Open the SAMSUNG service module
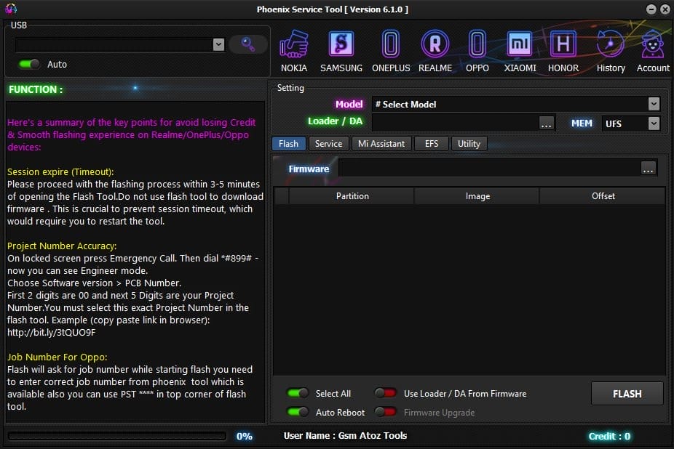This screenshot has width=674, height=449. (x=341, y=47)
